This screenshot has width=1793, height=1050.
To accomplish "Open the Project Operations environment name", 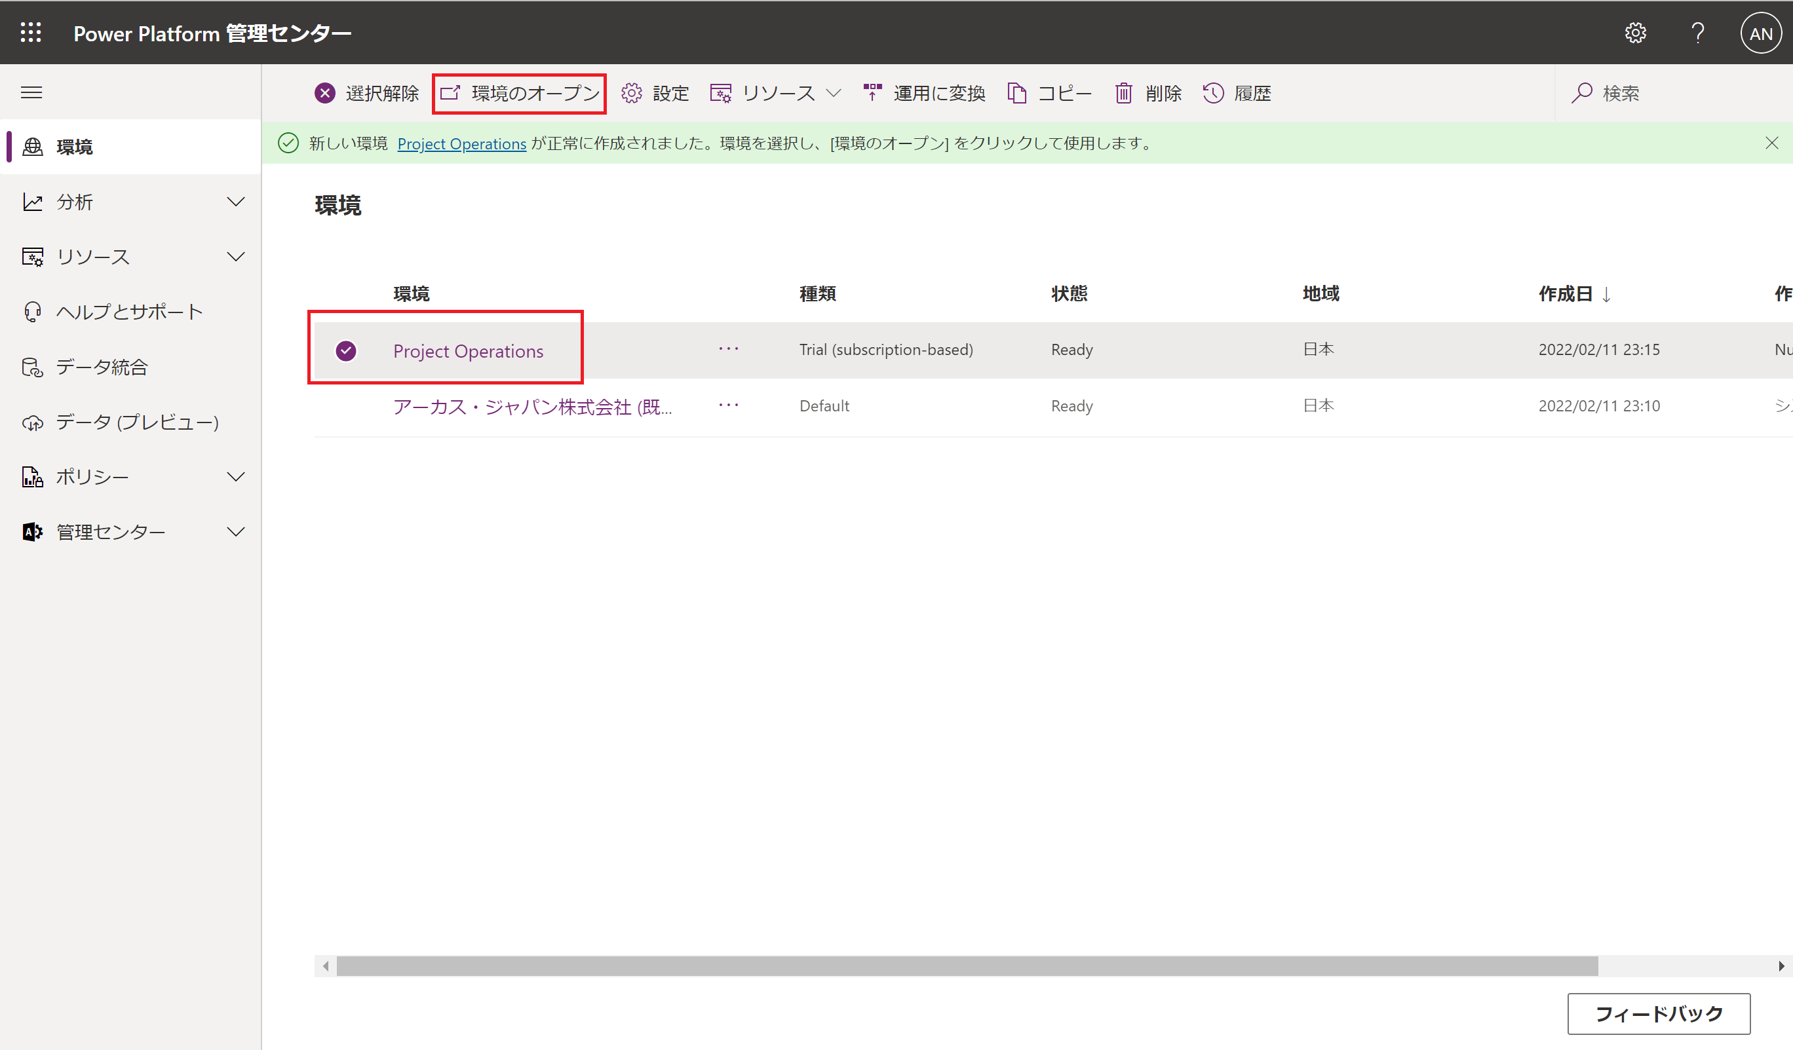I will (468, 350).
